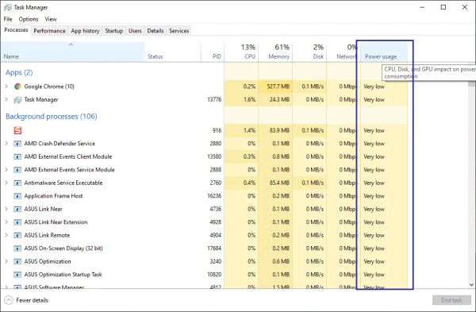Expand the ASUS Optimization row
Viewport: 476px width, 312px height.
click(6, 261)
